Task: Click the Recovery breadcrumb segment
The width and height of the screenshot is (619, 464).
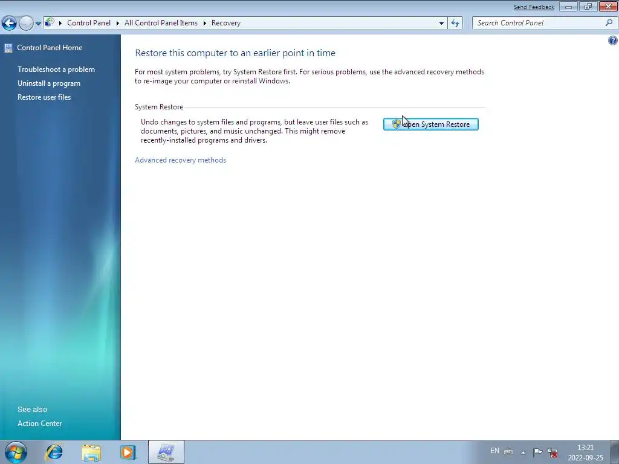Action: pyautogui.click(x=226, y=23)
